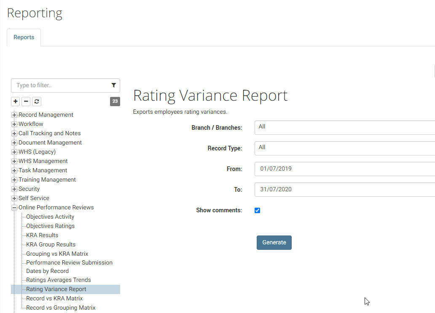Collapse the Online Performance Reviews node

coord(14,207)
